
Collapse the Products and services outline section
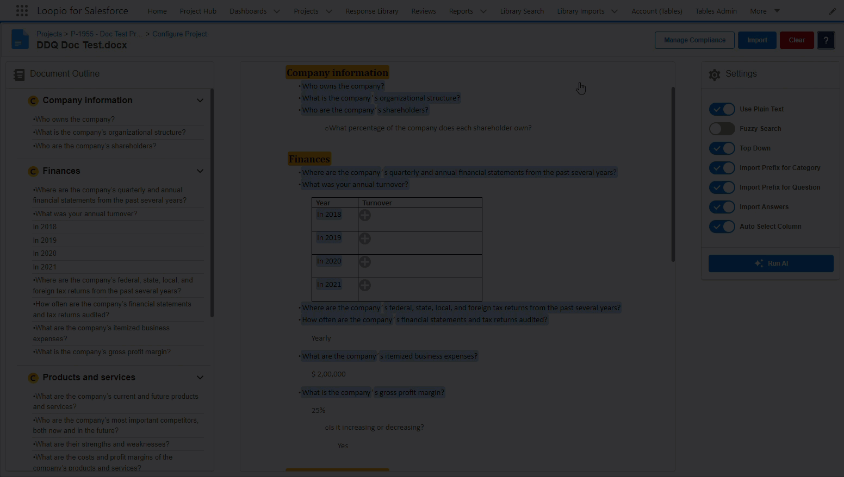pos(200,378)
